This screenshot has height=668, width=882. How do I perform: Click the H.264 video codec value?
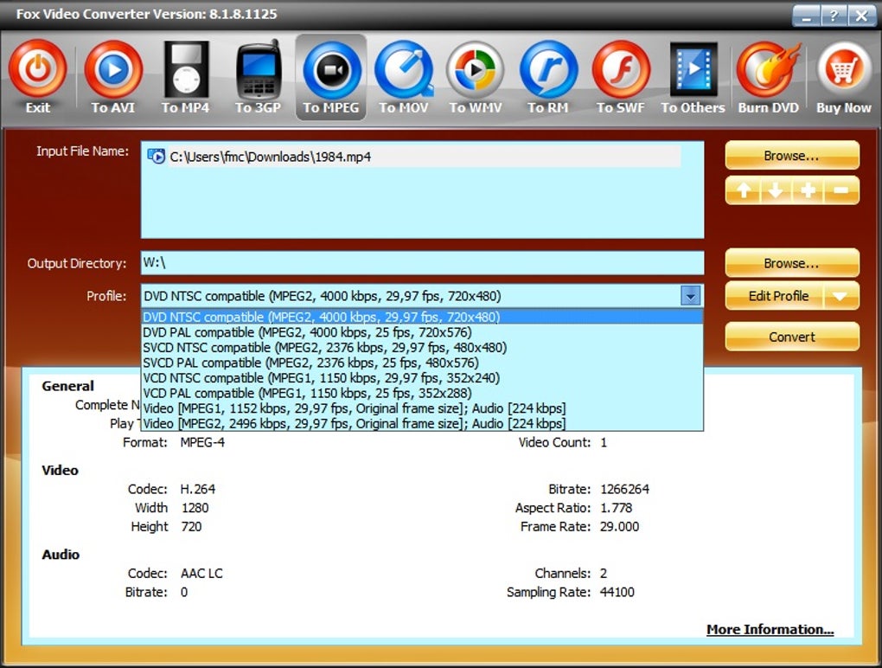click(x=197, y=489)
